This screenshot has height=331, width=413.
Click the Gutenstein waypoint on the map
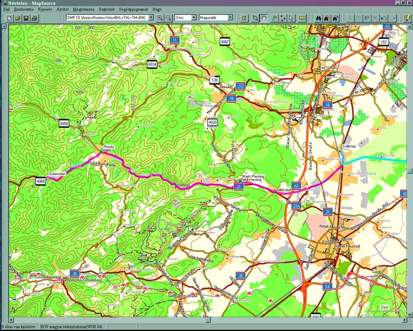pos(47,179)
